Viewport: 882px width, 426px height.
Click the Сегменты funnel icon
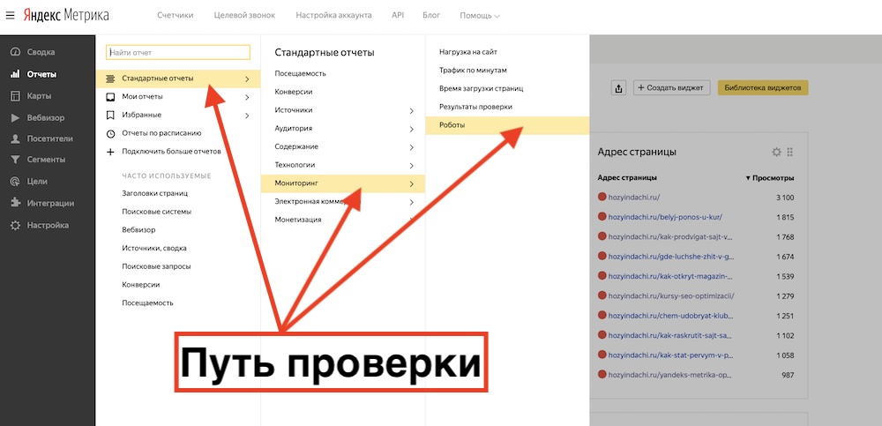tap(16, 160)
